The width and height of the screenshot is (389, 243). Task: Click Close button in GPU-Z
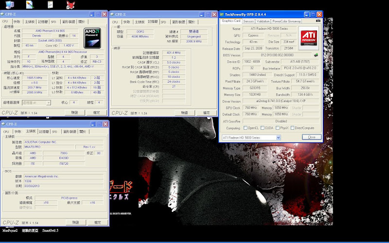312,137
